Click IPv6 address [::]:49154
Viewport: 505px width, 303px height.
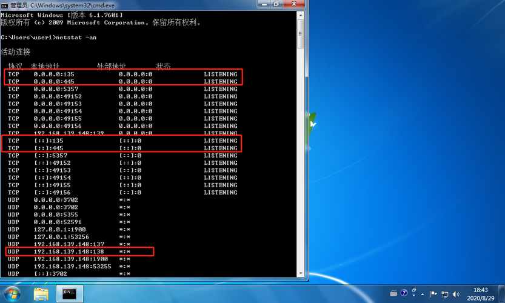pyautogui.click(x=52, y=178)
